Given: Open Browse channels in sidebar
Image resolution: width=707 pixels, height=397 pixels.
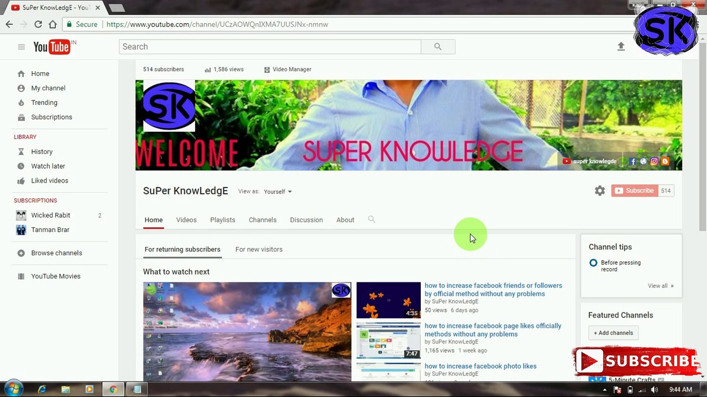Looking at the screenshot, I should [56, 253].
